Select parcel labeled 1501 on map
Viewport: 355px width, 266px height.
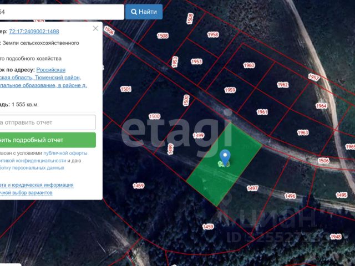tap(126, 89)
